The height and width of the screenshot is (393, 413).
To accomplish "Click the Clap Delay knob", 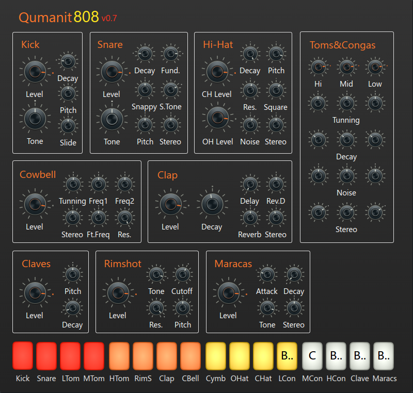I will (x=250, y=184).
